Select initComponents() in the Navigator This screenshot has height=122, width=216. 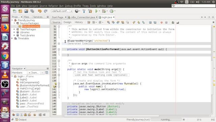pos(30,82)
